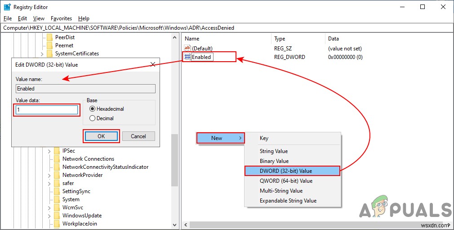This screenshot has width=454, height=230.
Task: Select the Hexadecimal base option
Action: click(107, 109)
